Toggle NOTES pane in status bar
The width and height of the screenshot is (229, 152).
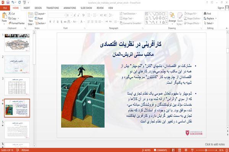(146, 150)
